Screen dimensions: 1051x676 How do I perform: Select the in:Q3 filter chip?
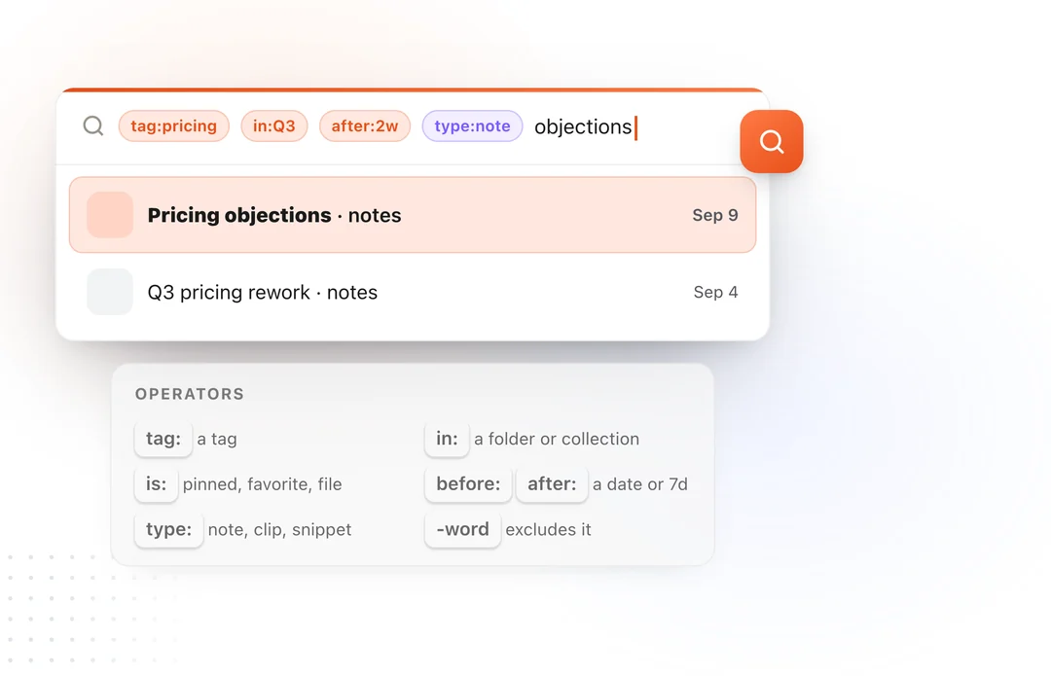click(274, 125)
